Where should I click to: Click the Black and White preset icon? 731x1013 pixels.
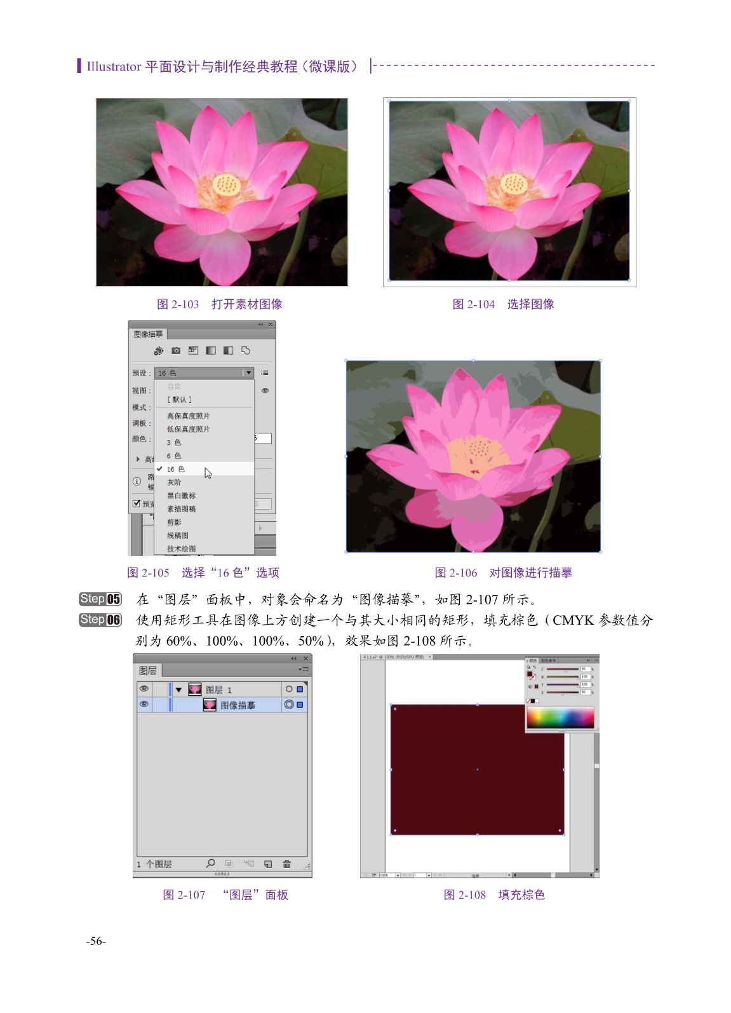point(228,351)
